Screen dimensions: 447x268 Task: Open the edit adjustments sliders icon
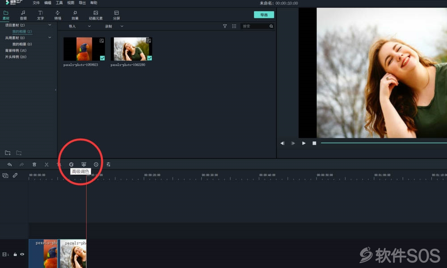(x=108, y=164)
